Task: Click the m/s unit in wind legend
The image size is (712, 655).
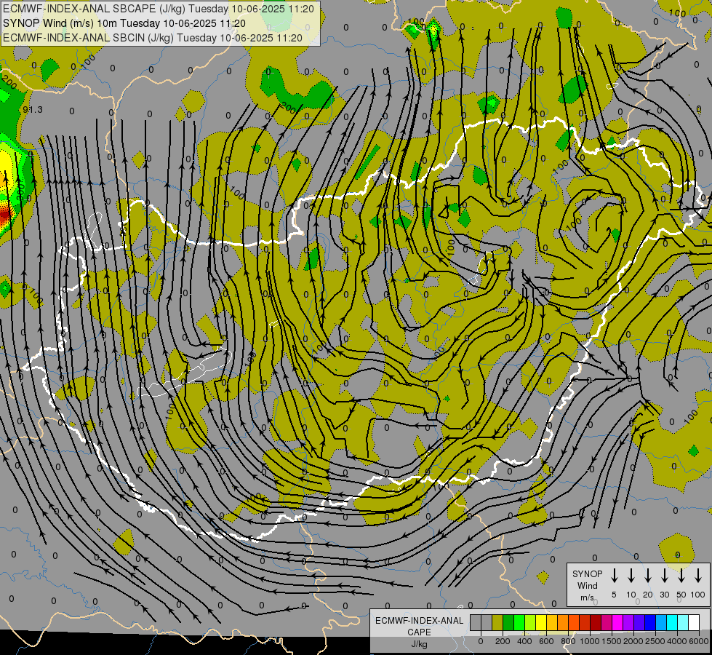Action: coord(587,598)
